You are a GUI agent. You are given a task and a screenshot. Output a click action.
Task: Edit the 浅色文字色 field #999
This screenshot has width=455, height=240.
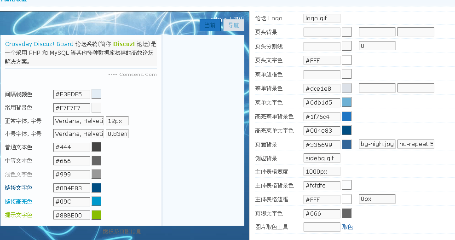72,174
